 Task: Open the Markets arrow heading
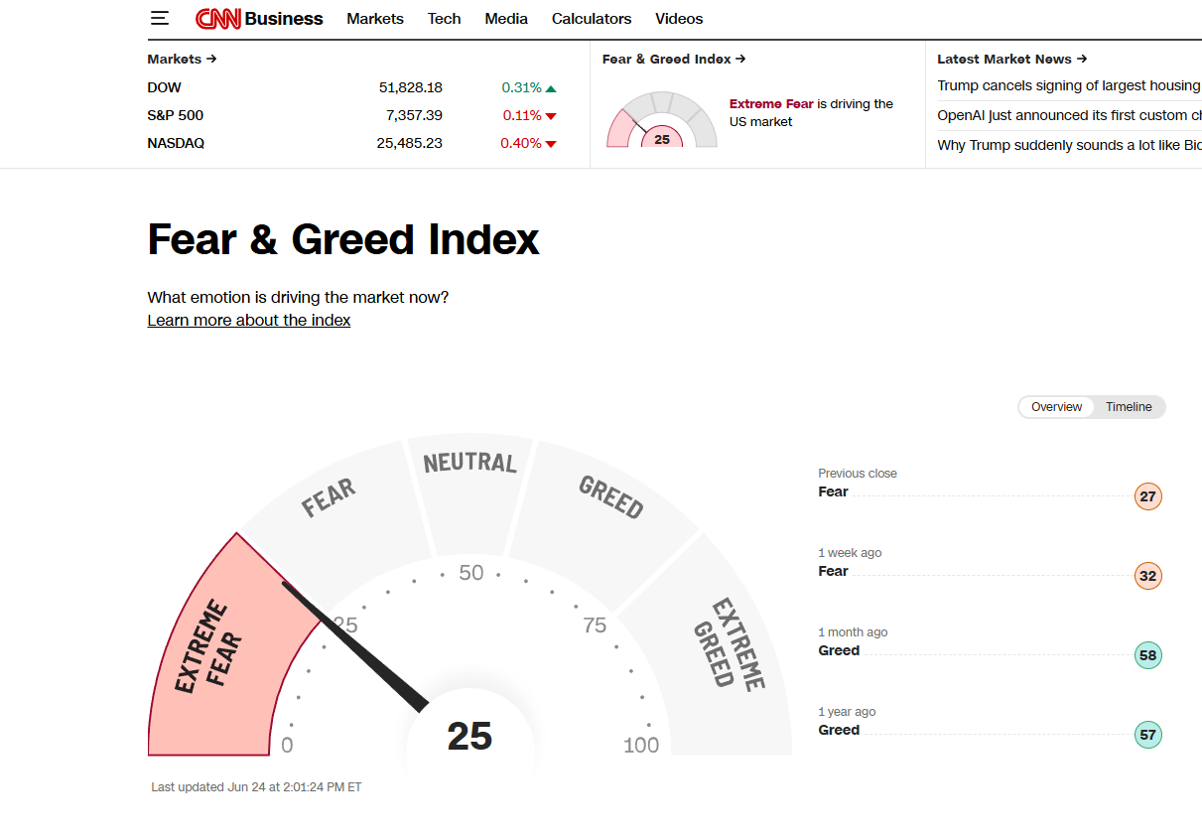182,59
